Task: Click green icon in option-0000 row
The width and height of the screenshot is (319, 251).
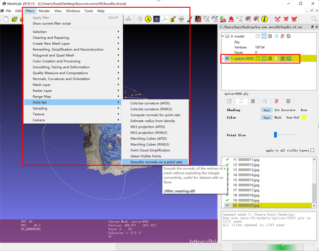Action: tap(289, 59)
